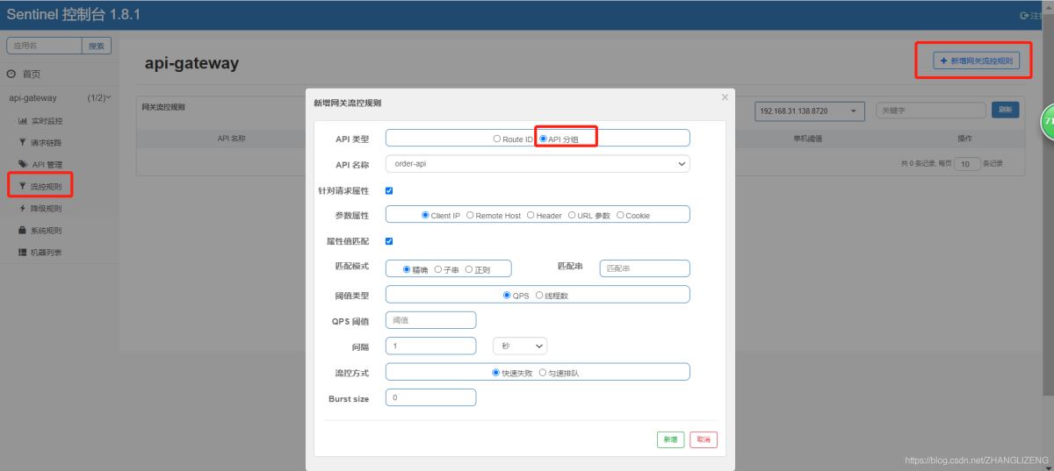Choose URL 参数 parameter attribute
The height and width of the screenshot is (471, 1054).
point(573,215)
